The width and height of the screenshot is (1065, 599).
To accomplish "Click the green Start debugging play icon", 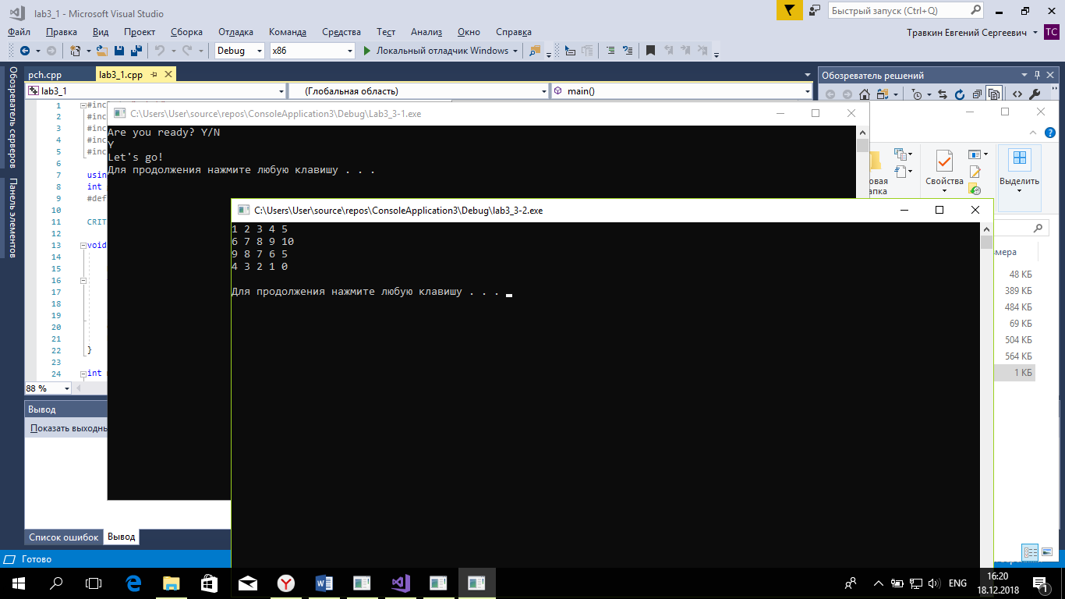I will (x=368, y=51).
